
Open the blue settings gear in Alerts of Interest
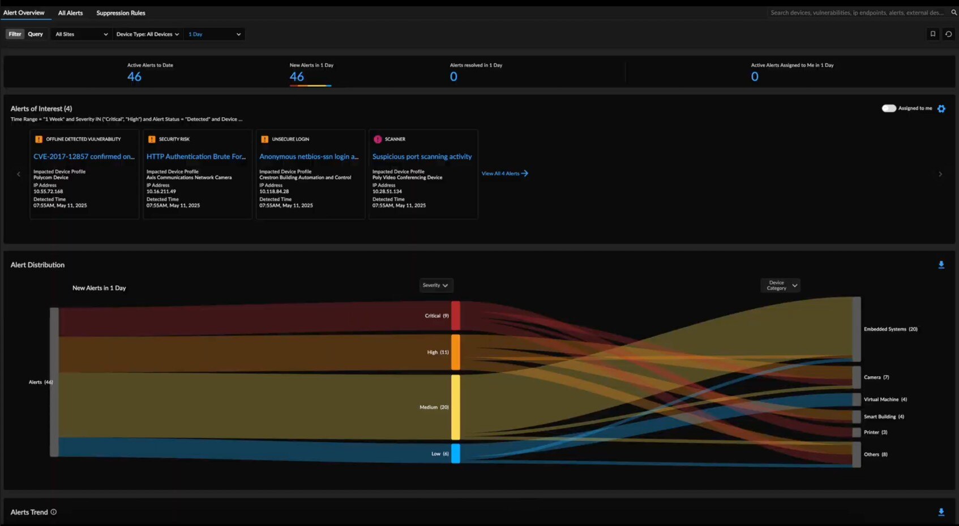point(941,108)
